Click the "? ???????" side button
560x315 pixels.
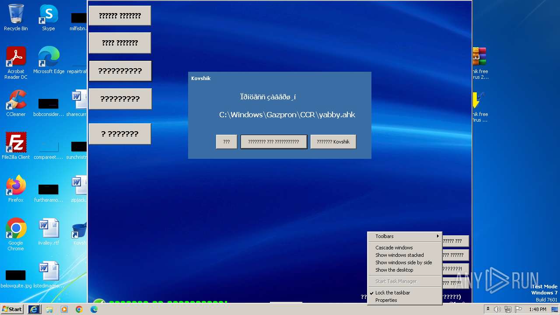click(x=120, y=134)
